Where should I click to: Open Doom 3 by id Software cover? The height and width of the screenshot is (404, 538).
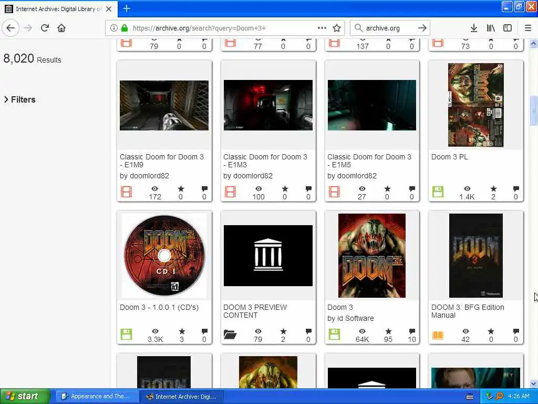pyautogui.click(x=372, y=256)
